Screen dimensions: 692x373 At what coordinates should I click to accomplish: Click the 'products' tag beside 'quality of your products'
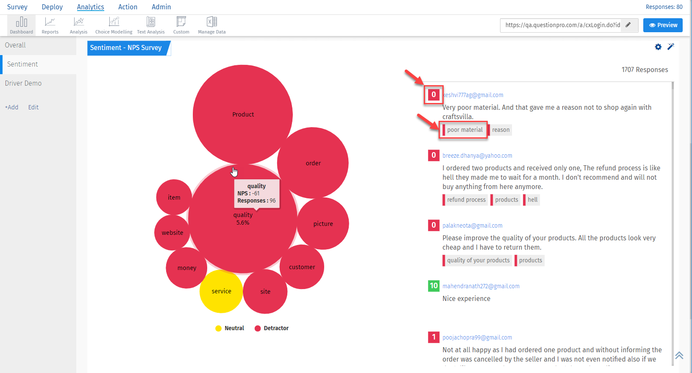click(x=530, y=260)
